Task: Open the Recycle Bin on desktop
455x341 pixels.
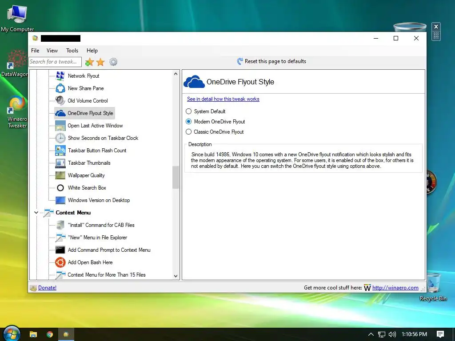Action: click(433, 287)
